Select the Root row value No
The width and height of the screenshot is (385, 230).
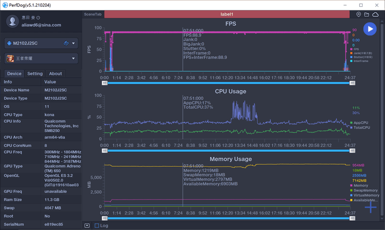tap(47, 216)
